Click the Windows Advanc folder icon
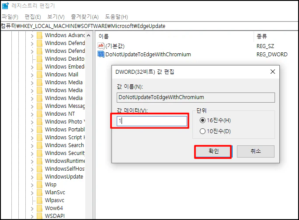Viewport: 299px width, 220px height. (39, 35)
